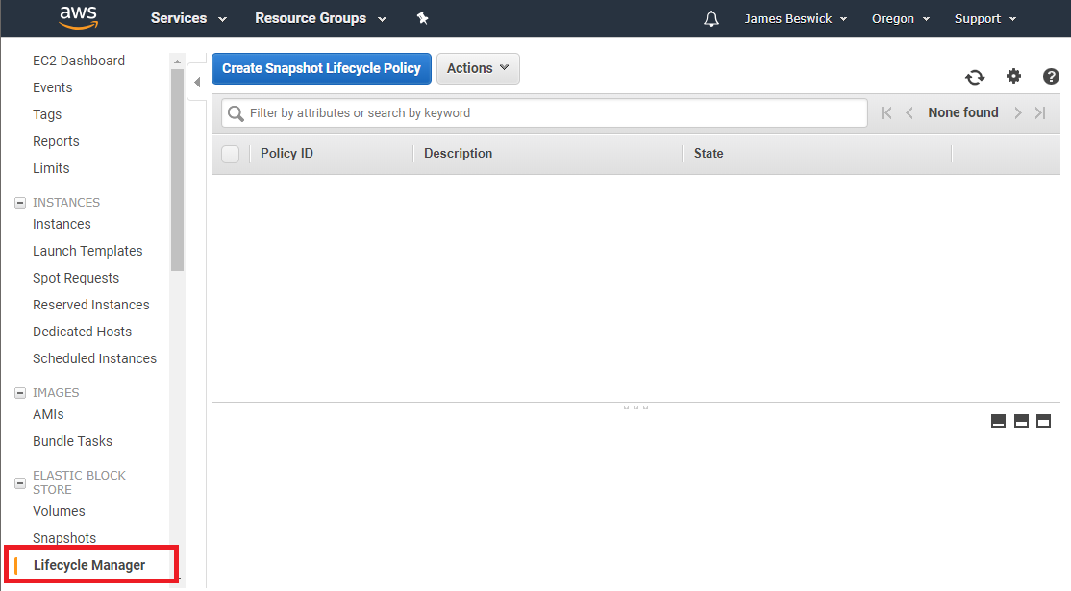Click the None found pagination text
This screenshot has height=591, width=1071.
tap(963, 112)
